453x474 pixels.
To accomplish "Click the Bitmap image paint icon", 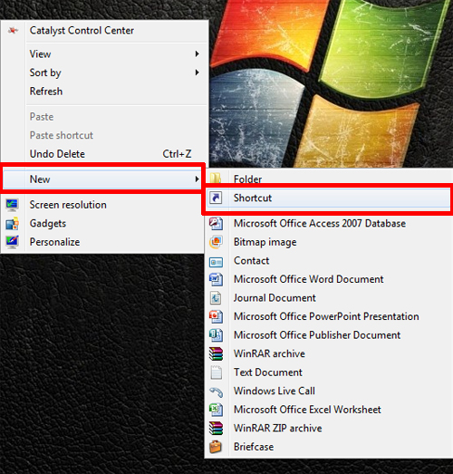I will tap(216, 242).
